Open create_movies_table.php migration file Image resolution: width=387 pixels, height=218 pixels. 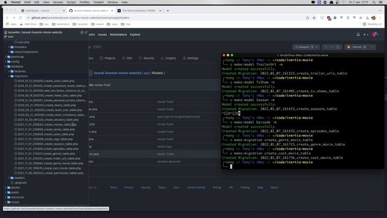coord(45,125)
